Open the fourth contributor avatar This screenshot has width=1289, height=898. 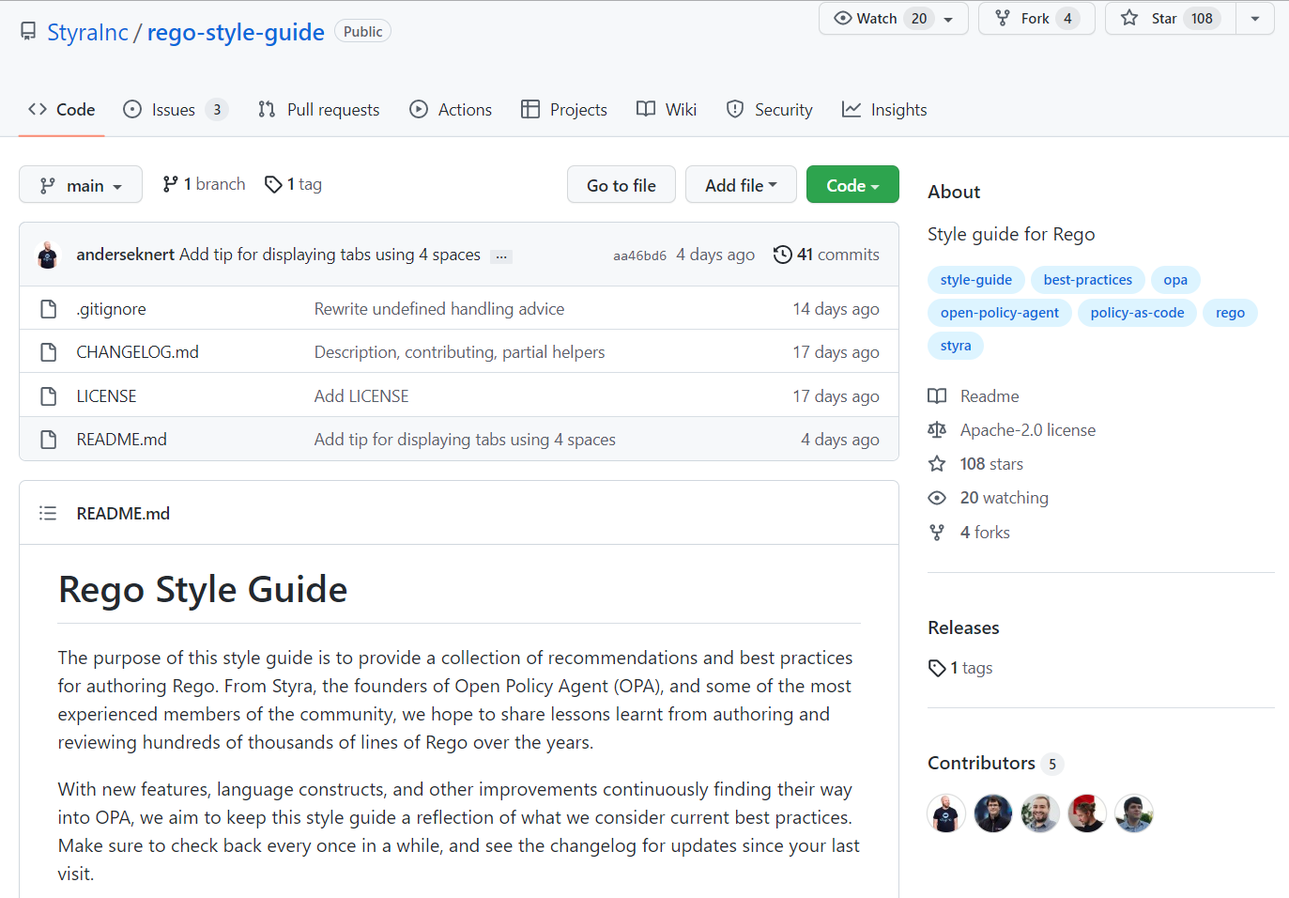(x=1087, y=813)
